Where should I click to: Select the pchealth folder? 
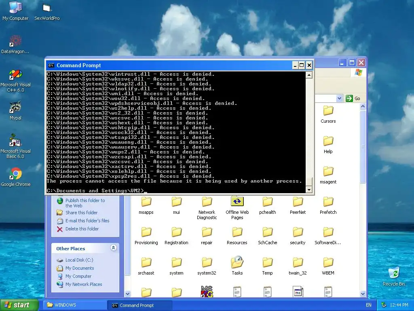click(268, 205)
